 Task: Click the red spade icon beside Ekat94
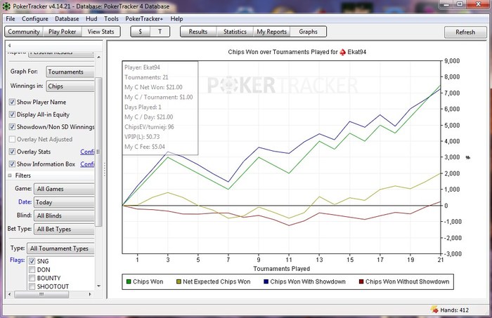point(343,52)
